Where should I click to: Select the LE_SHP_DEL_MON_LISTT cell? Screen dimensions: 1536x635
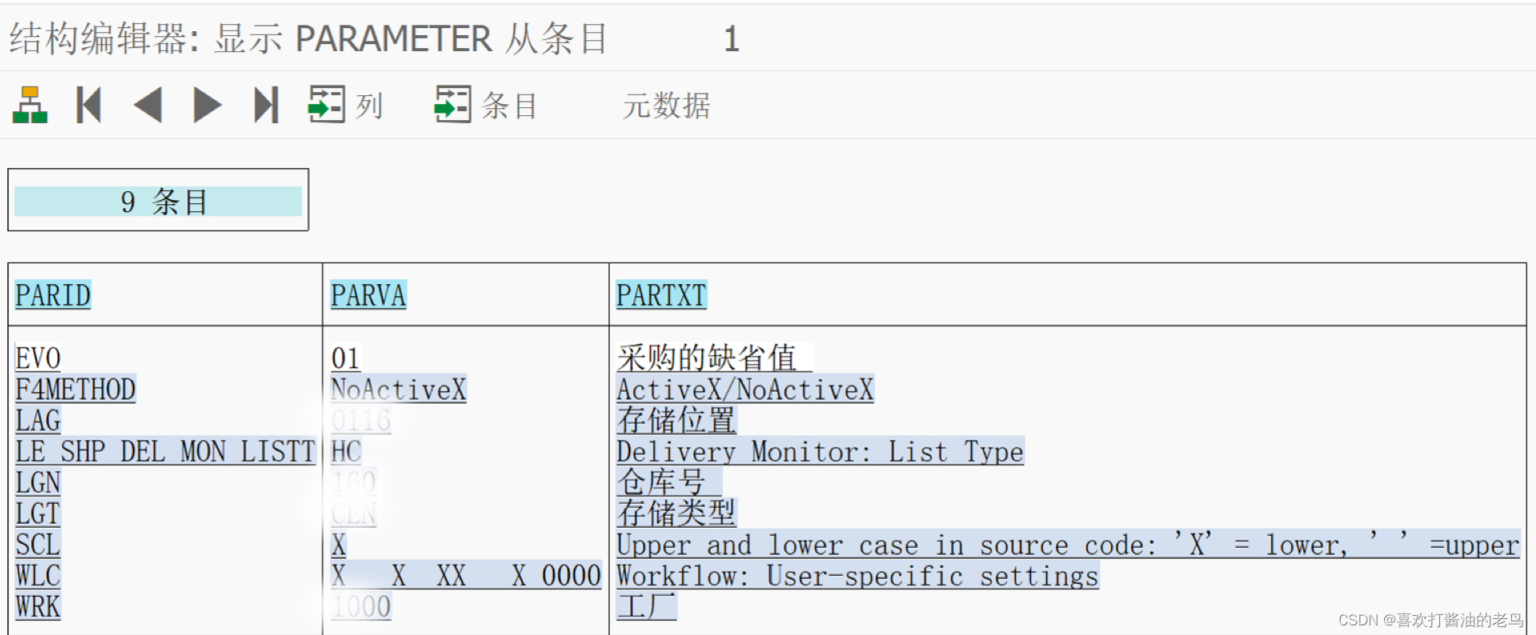click(166, 452)
